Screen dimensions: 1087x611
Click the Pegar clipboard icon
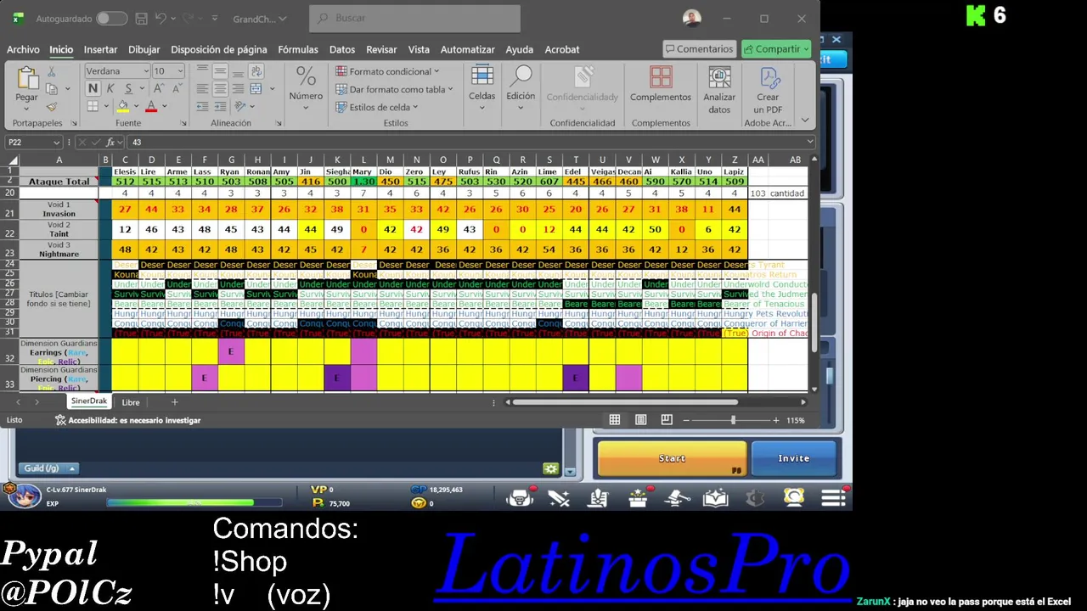(26, 77)
